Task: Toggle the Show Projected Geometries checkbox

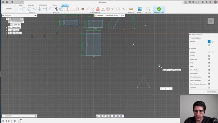Action: 209,84
